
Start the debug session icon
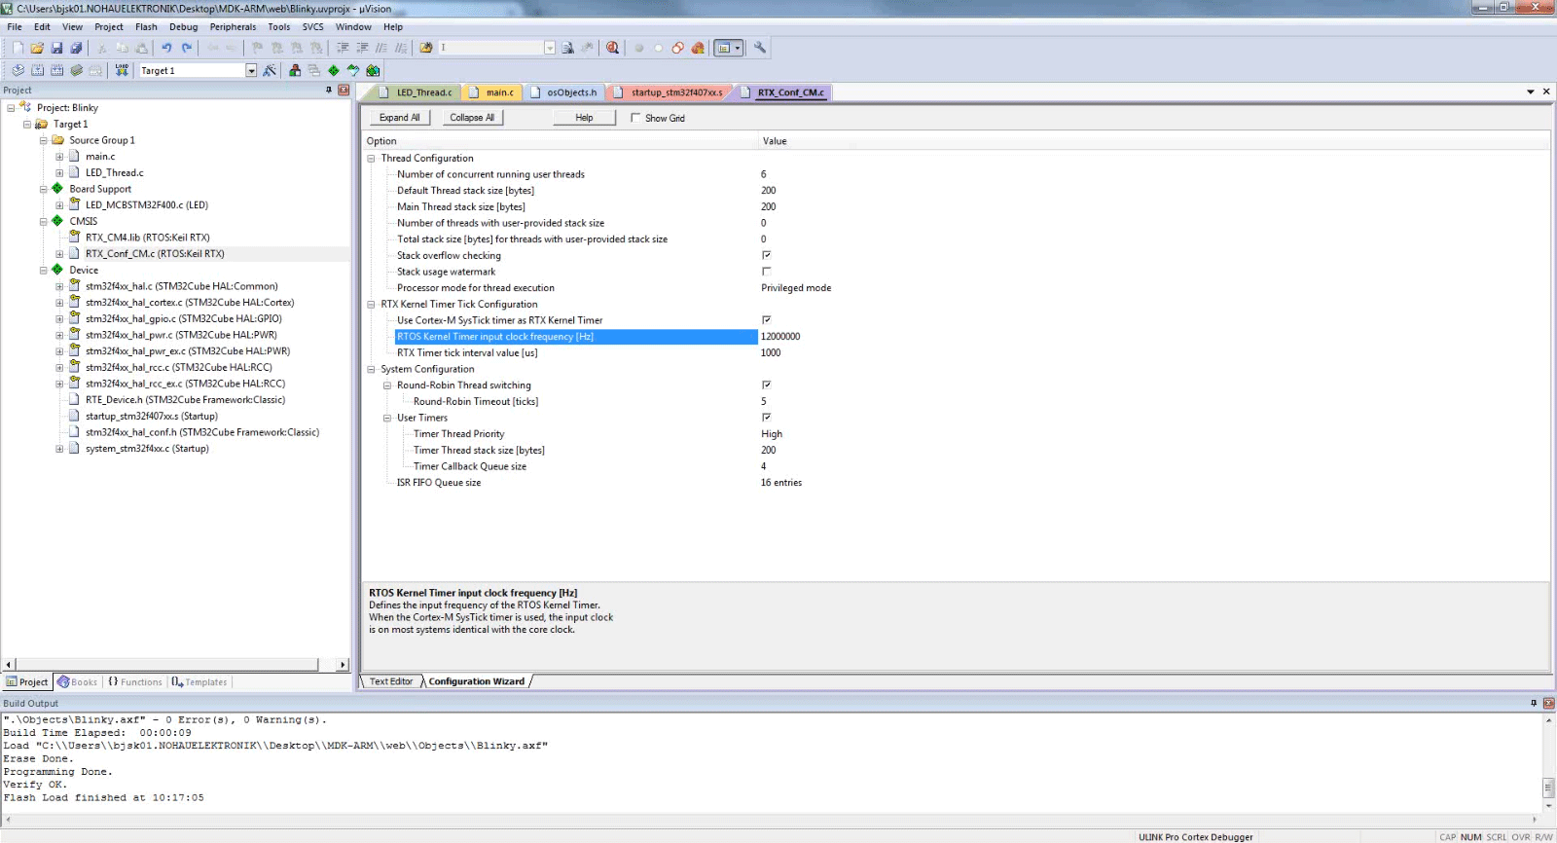pos(612,48)
